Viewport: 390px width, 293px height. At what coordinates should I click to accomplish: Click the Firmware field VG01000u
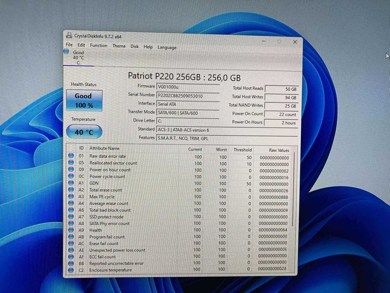pyautogui.click(x=188, y=87)
